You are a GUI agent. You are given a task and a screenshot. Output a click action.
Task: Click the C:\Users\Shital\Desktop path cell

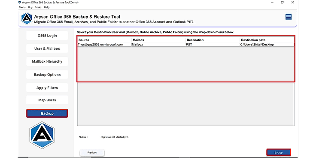[267, 45]
